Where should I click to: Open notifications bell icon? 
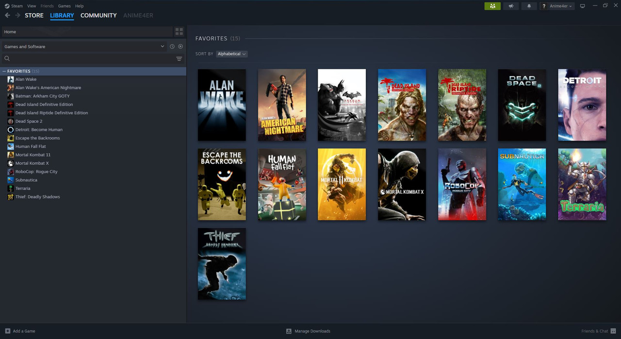[529, 6]
